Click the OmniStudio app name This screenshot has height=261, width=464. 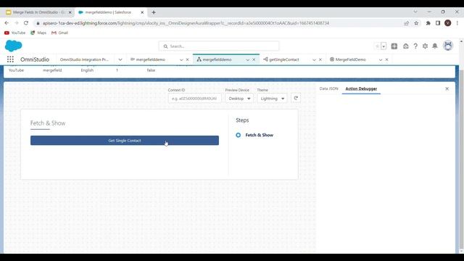(x=35, y=59)
